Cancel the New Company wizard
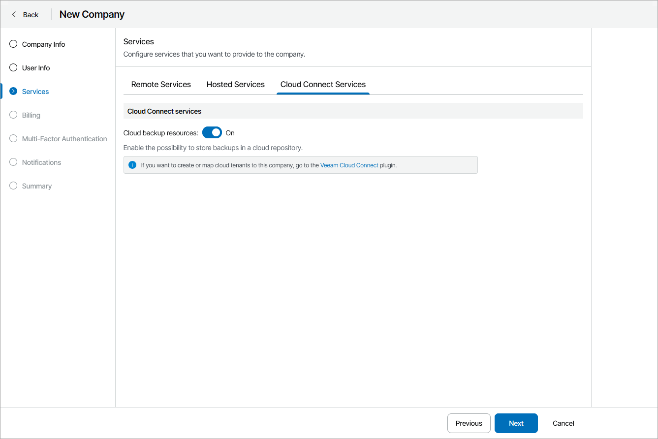This screenshot has height=439, width=658. point(563,423)
